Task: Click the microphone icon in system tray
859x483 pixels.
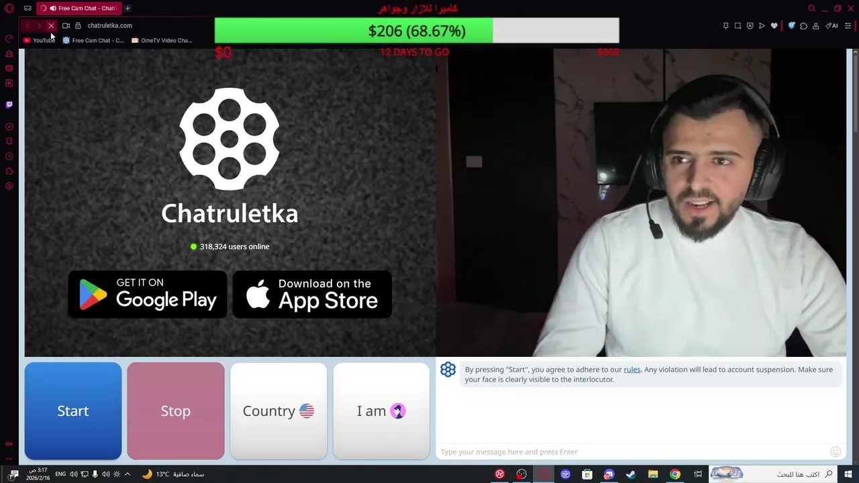Action: coord(95,474)
